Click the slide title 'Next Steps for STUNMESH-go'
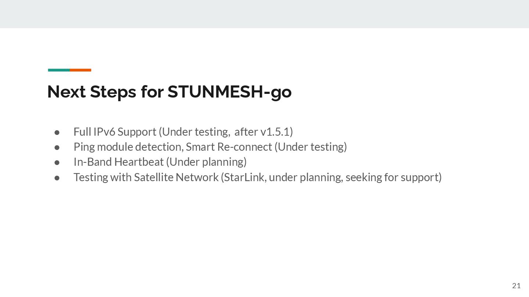 coord(169,92)
